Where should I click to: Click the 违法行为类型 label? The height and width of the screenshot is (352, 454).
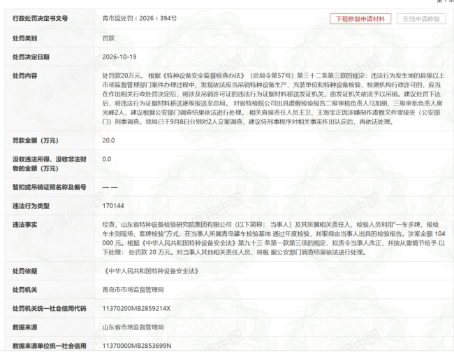click(x=31, y=206)
